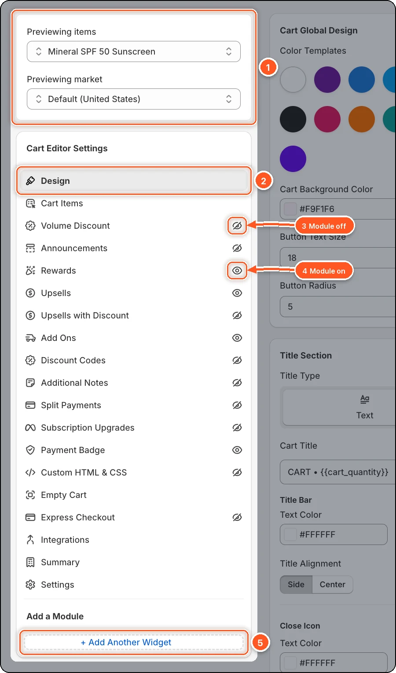396x673 pixels.
Task: Show the Additional Notes module
Action: (x=237, y=383)
